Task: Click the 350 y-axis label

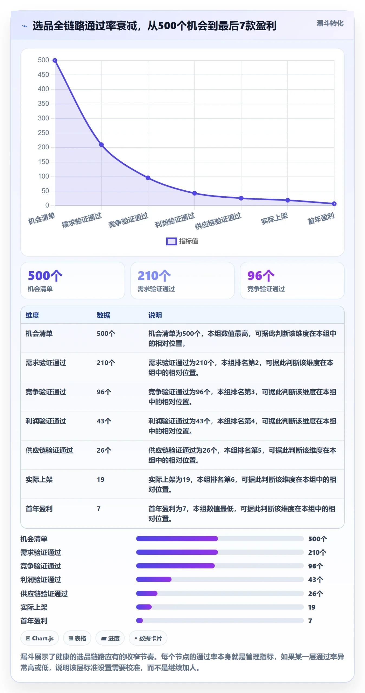Action: 43,104
